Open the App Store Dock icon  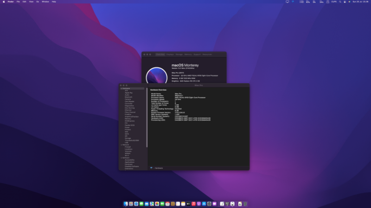pyautogui.click(x=205, y=204)
